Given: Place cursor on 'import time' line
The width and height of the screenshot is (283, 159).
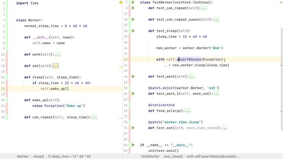Looking at the screenshot, I should (x=27, y=3).
